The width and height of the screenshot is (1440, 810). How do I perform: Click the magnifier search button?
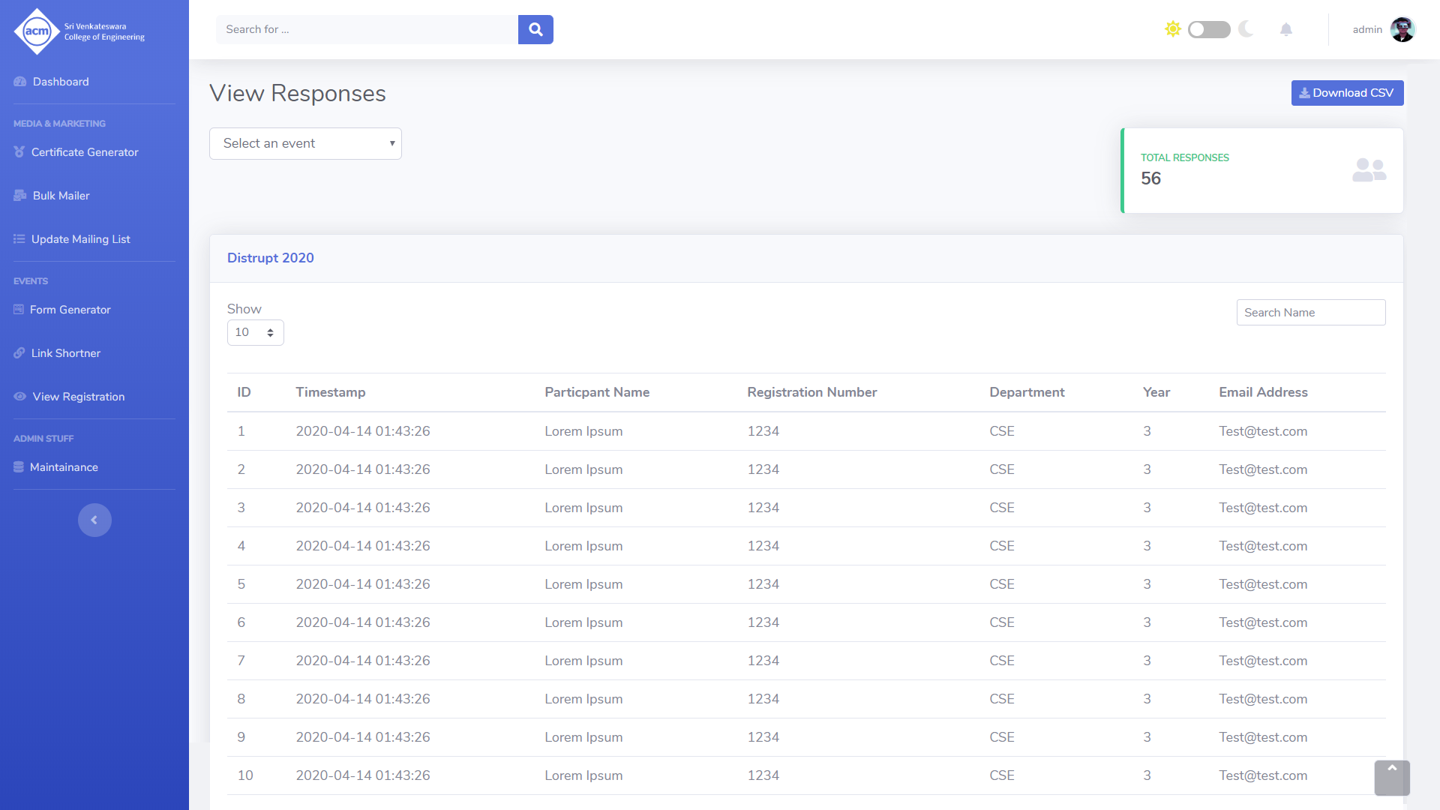point(535,29)
